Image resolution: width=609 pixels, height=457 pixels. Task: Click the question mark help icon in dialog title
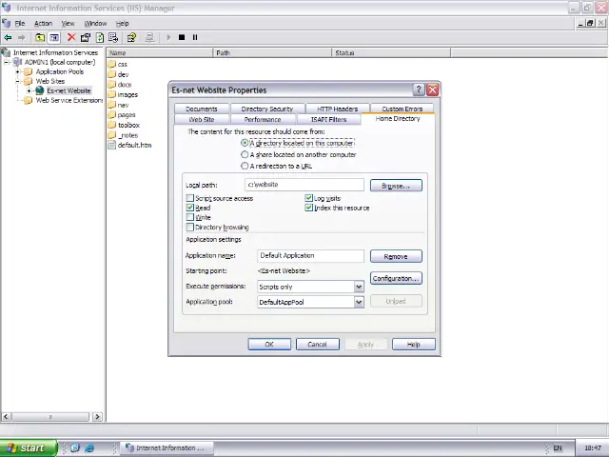419,89
